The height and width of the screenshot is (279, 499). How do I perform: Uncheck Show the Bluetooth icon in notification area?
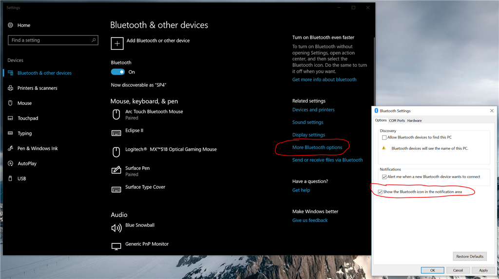pos(380,192)
